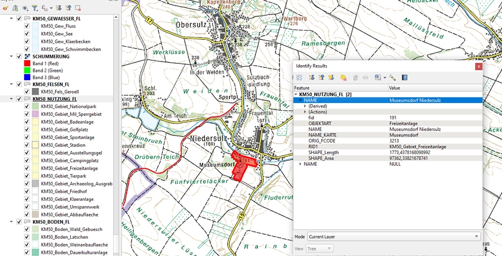
Task: Collapse the SCHUMMERUNG layer arrow
Action: 12,56
